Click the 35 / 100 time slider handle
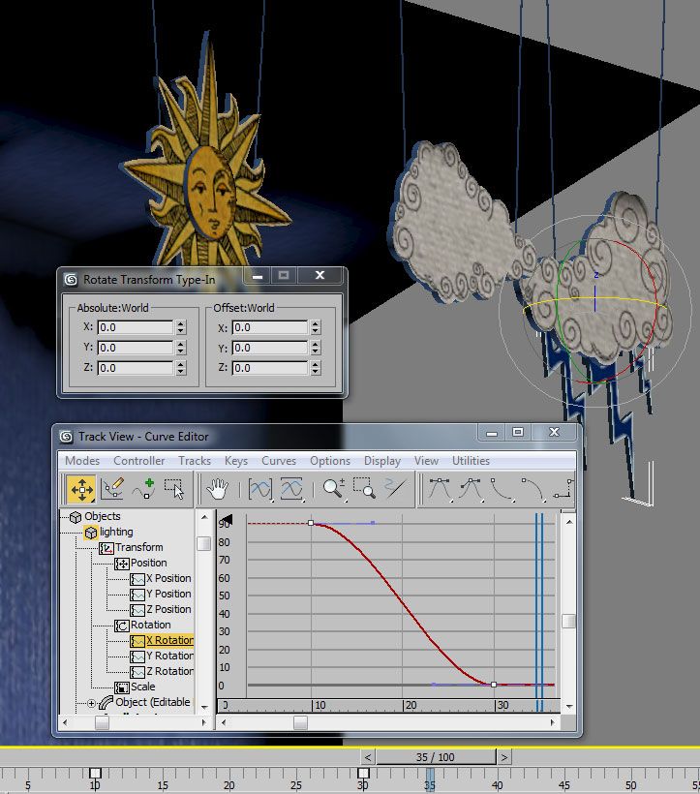The image size is (700, 794). [x=436, y=757]
